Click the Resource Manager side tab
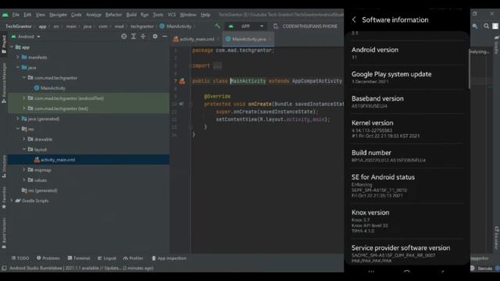The width and height of the screenshot is (500, 281). click(4, 83)
